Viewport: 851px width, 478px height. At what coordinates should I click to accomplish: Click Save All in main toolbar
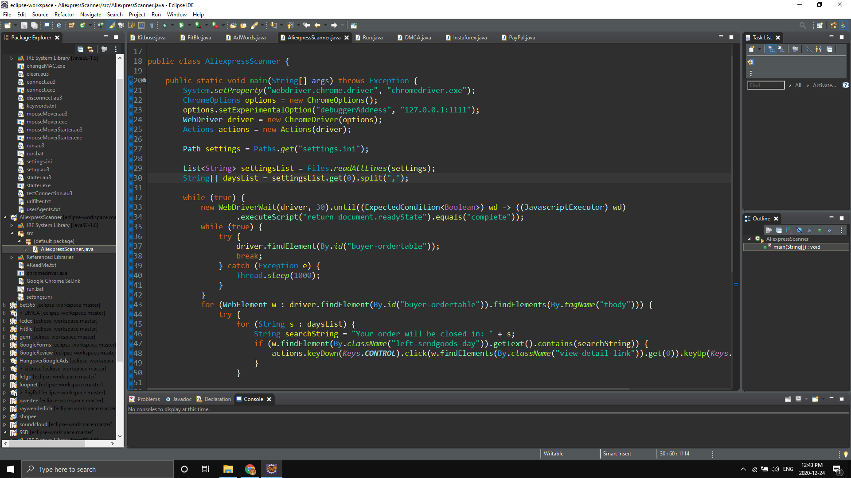click(x=34, y=25)
